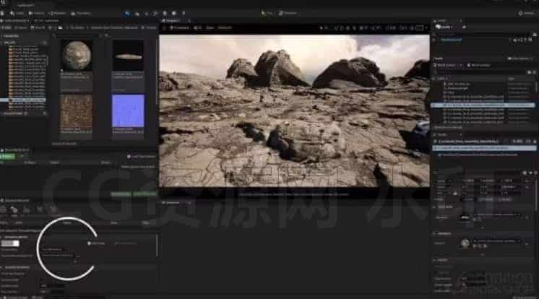The width and height of the screenshot is (539, 299).
Task: Select the blue normal map thumbnail
Action: [128, 111]
